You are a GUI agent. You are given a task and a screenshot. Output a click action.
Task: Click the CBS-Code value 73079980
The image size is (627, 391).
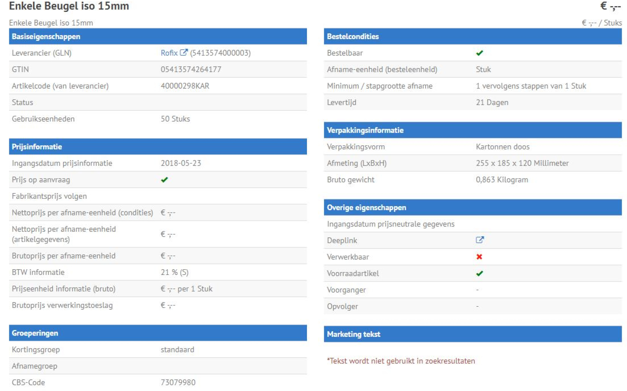(178, 382)
